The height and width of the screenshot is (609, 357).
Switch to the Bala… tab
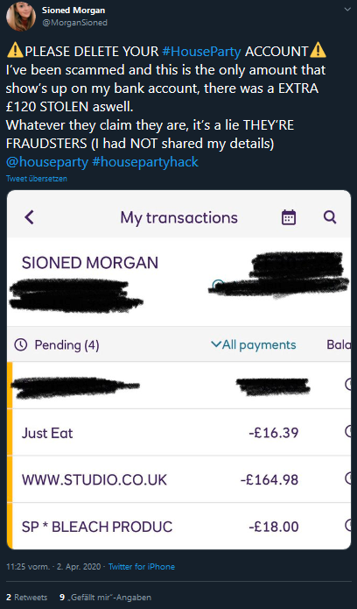(339, 344)
